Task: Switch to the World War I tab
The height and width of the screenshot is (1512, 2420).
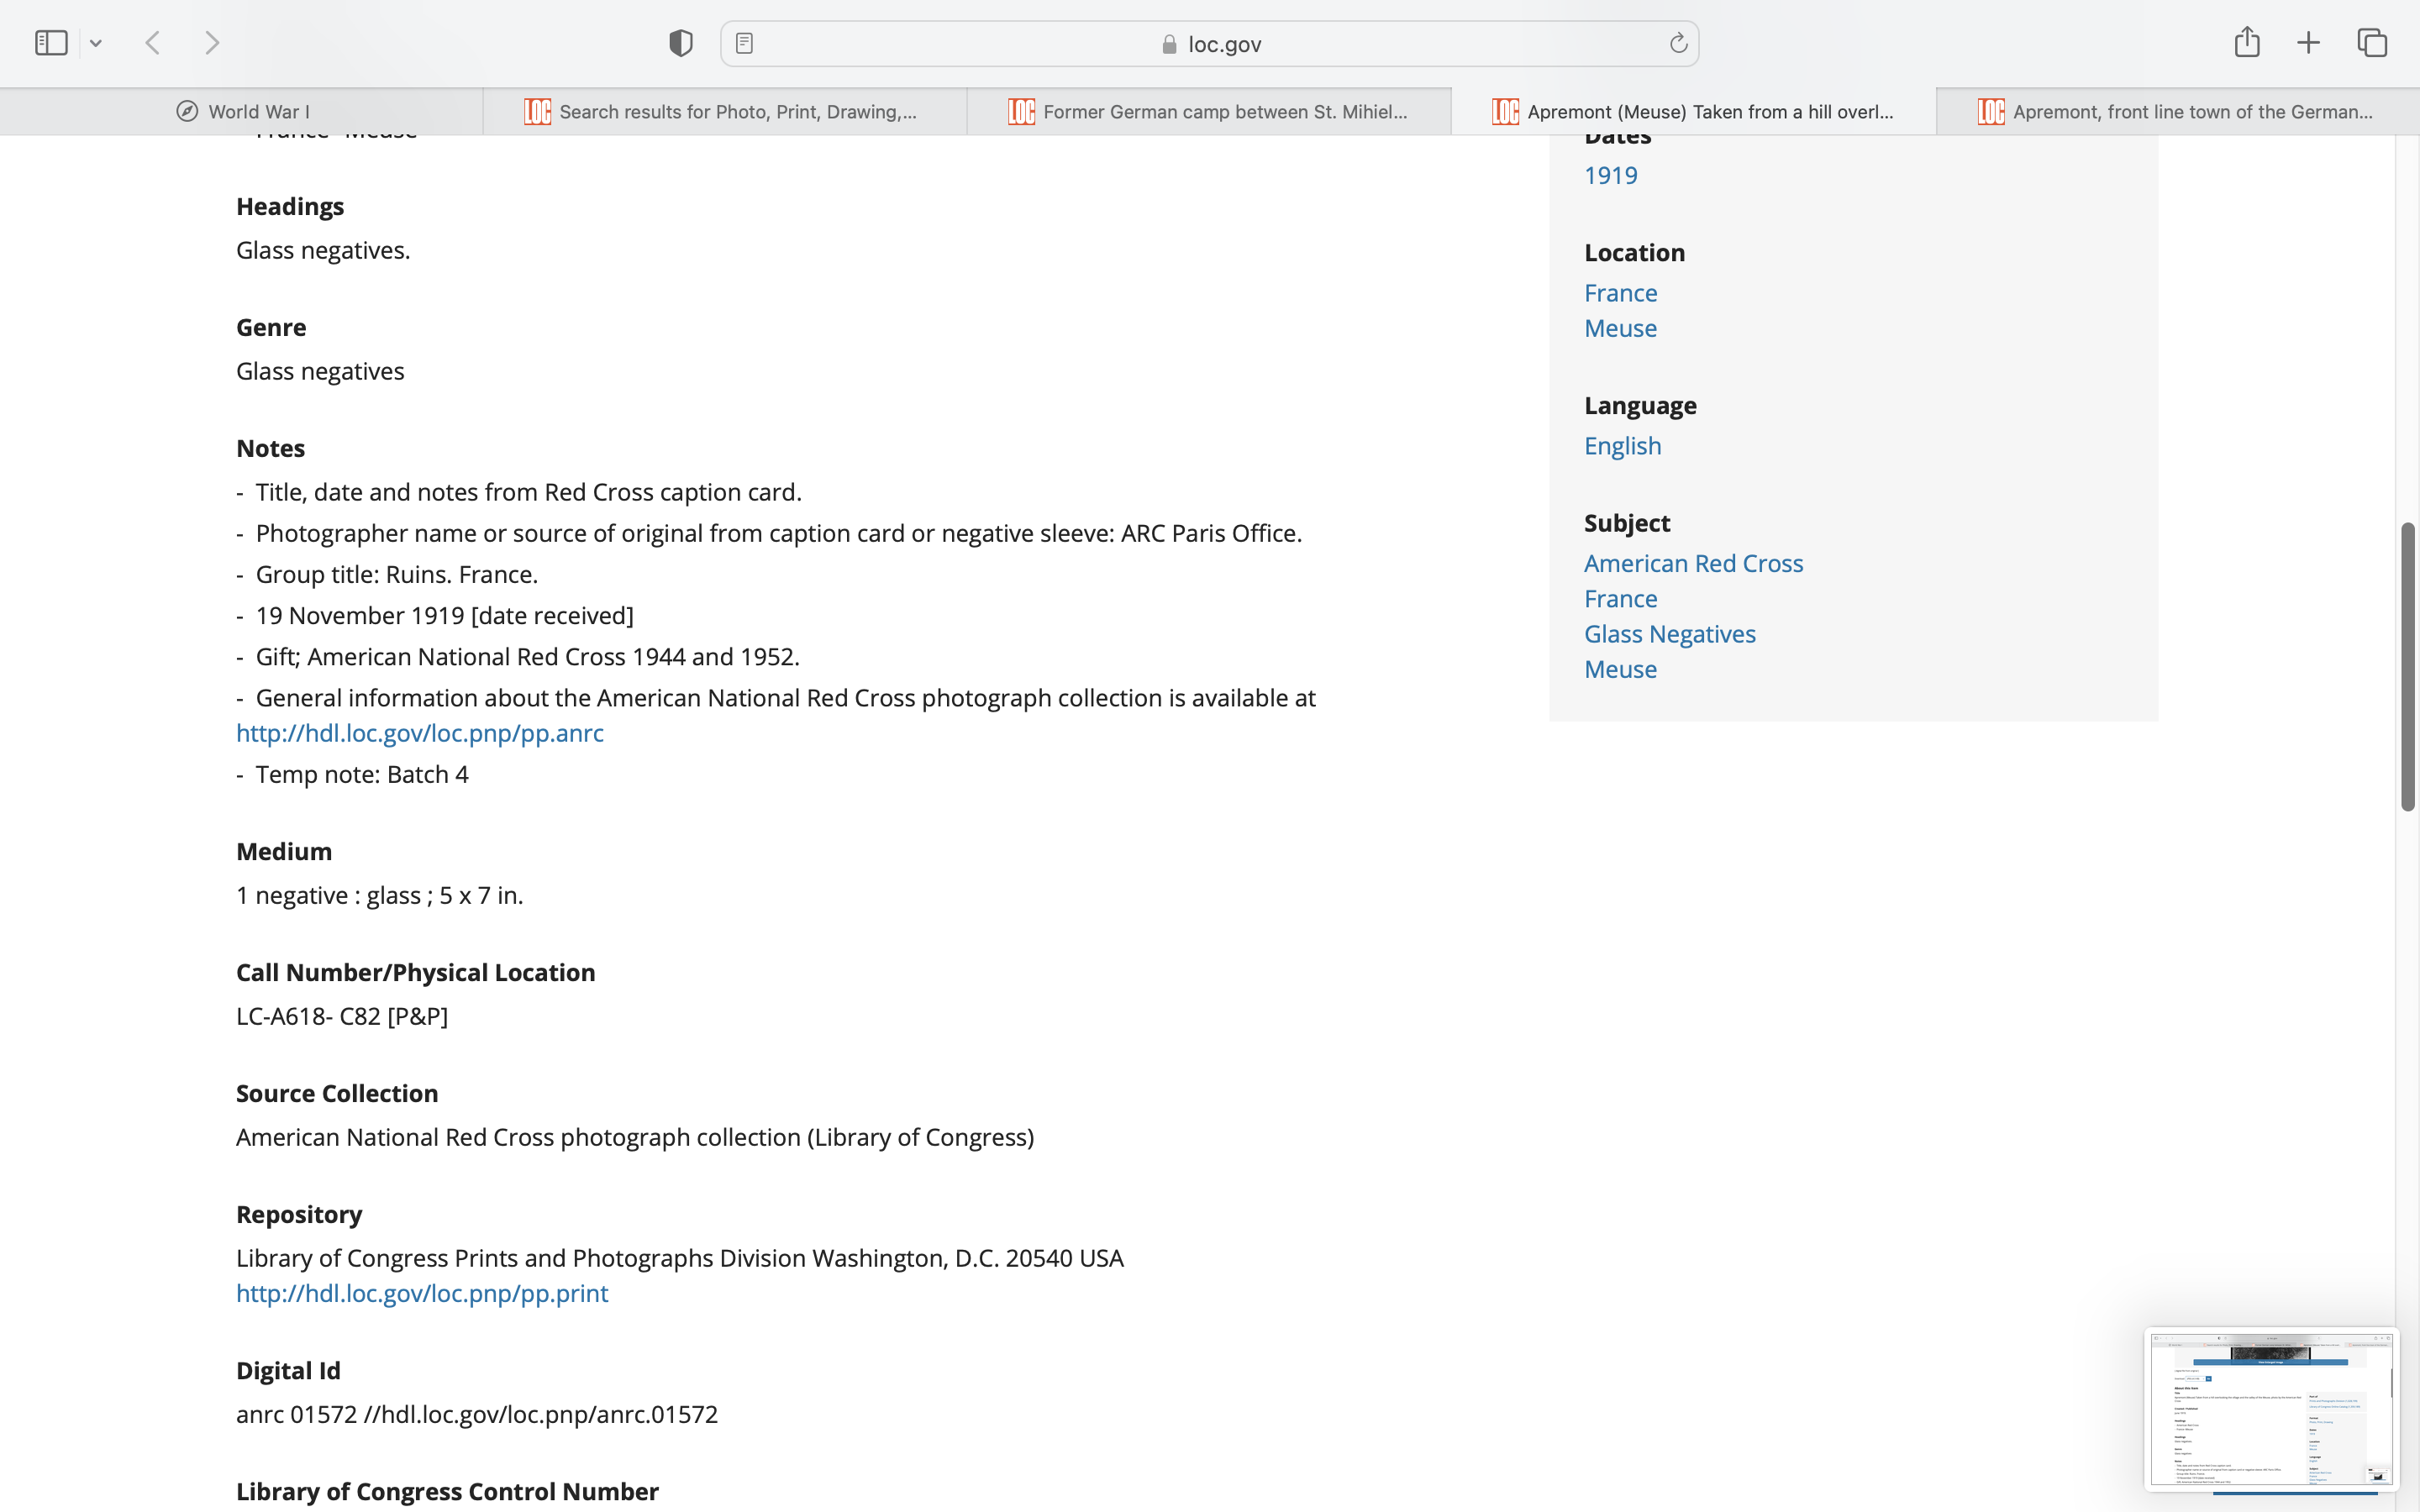Action: coord(242,112)
